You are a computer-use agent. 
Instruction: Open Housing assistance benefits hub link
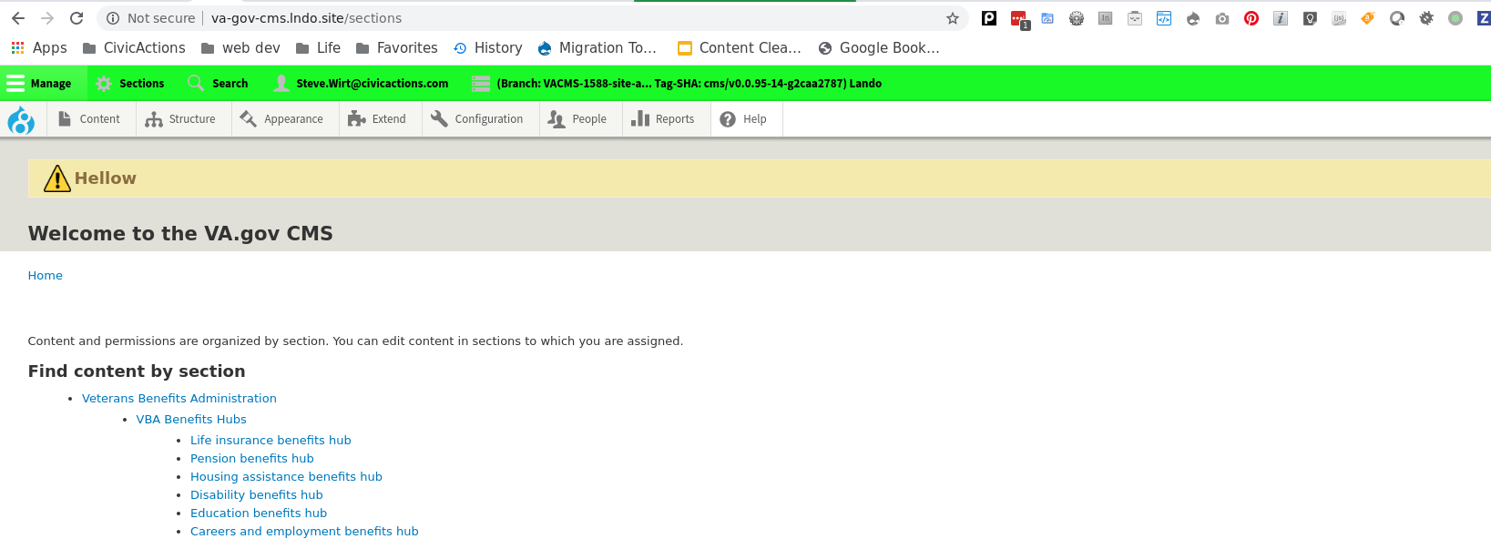pyautogui.click(x=286, y=477)
